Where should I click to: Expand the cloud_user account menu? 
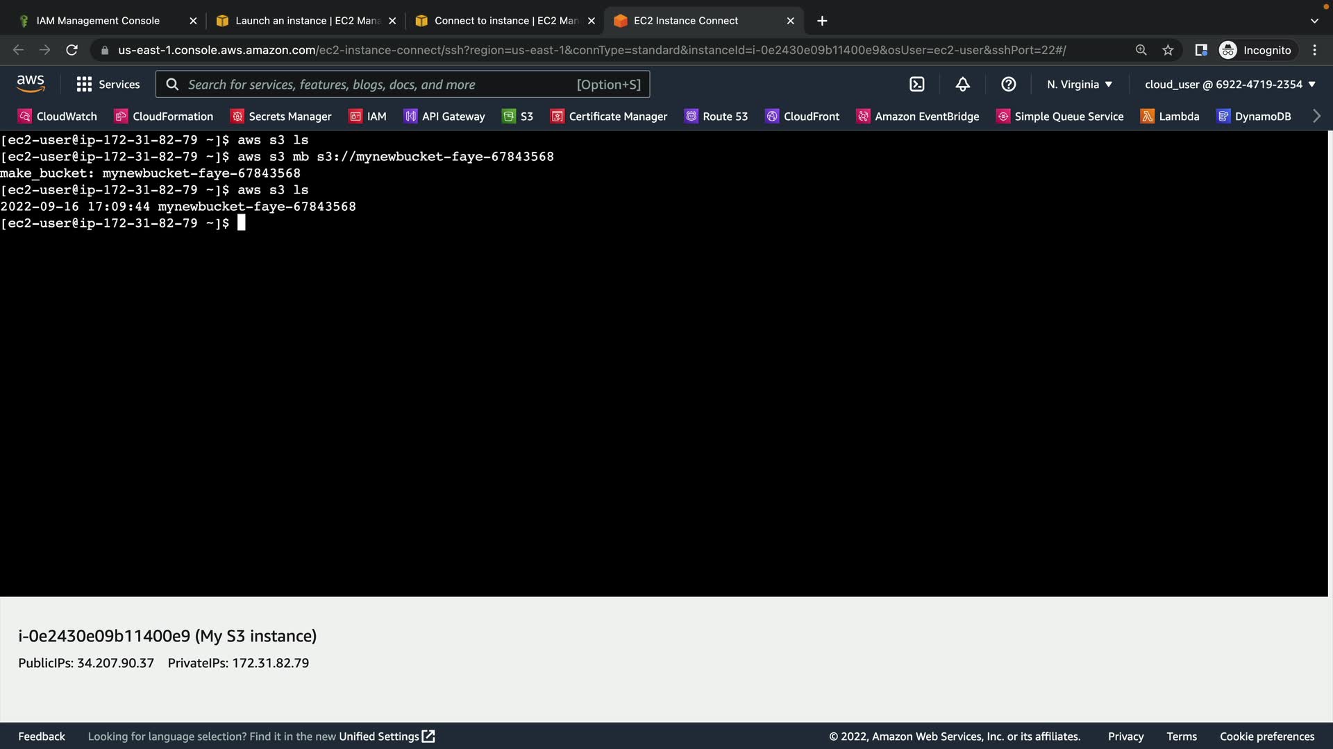click(1230, 84)
